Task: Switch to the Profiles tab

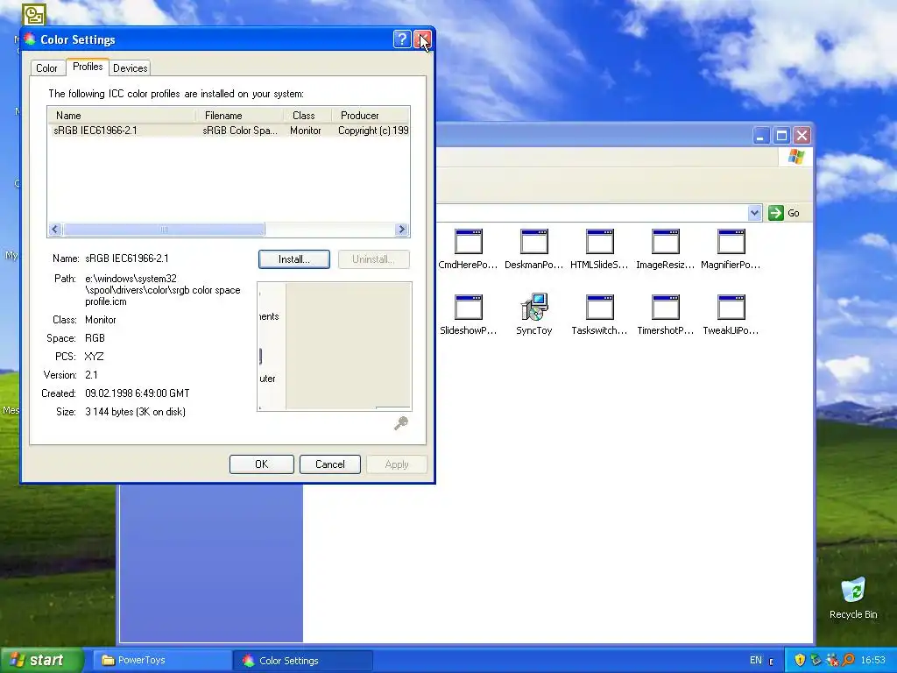Action: coord(88,67)
